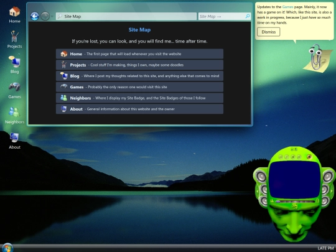The image size is (336, 252).
Task: Open the Home row in site map
Action: tap(139, 54)
